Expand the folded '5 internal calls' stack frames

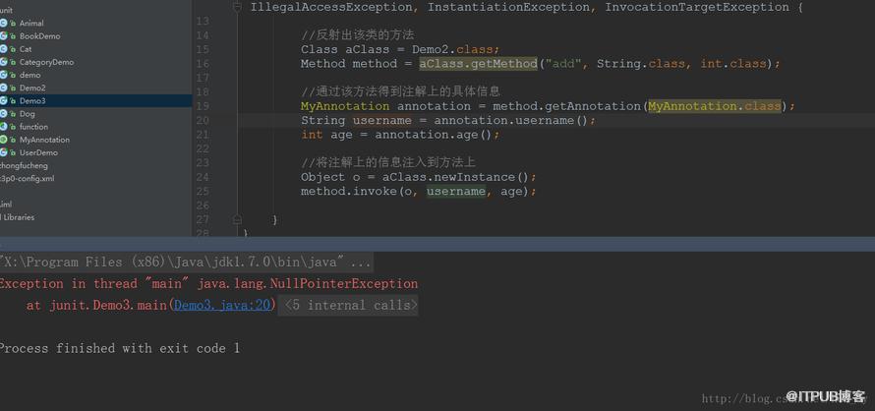click(x=352, y=306)
